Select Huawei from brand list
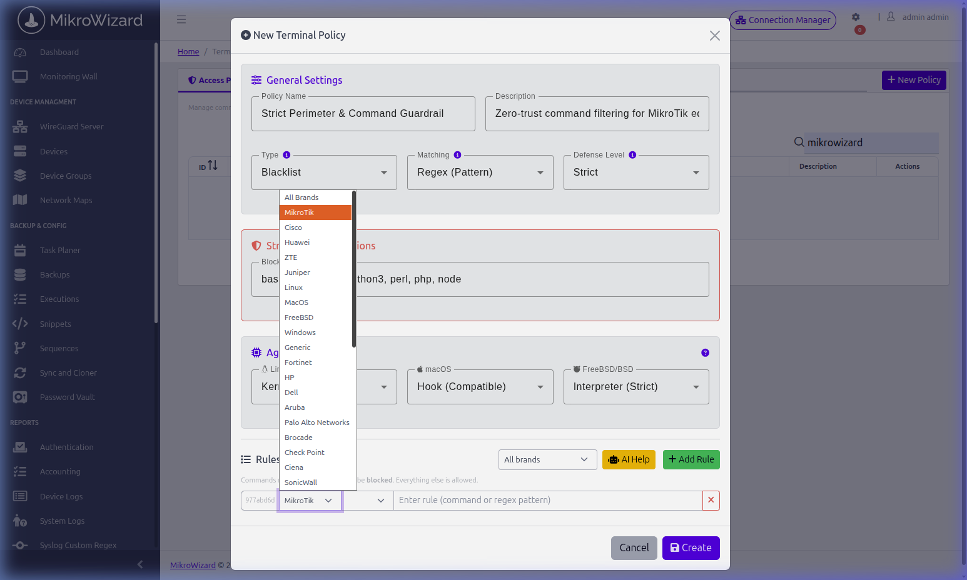Viewport: 967px width, 580px height. coord(315,242)
